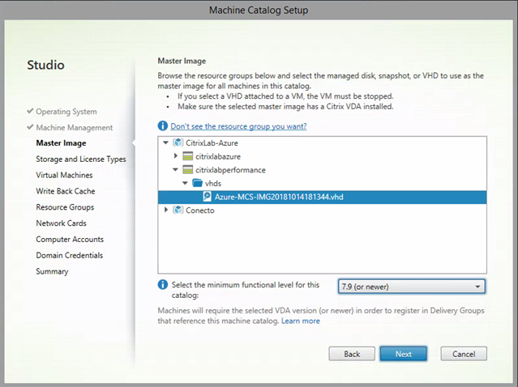The image size is (518, 387).
Task: Go to the Machine Management step
Action: (x=75, y=127)
